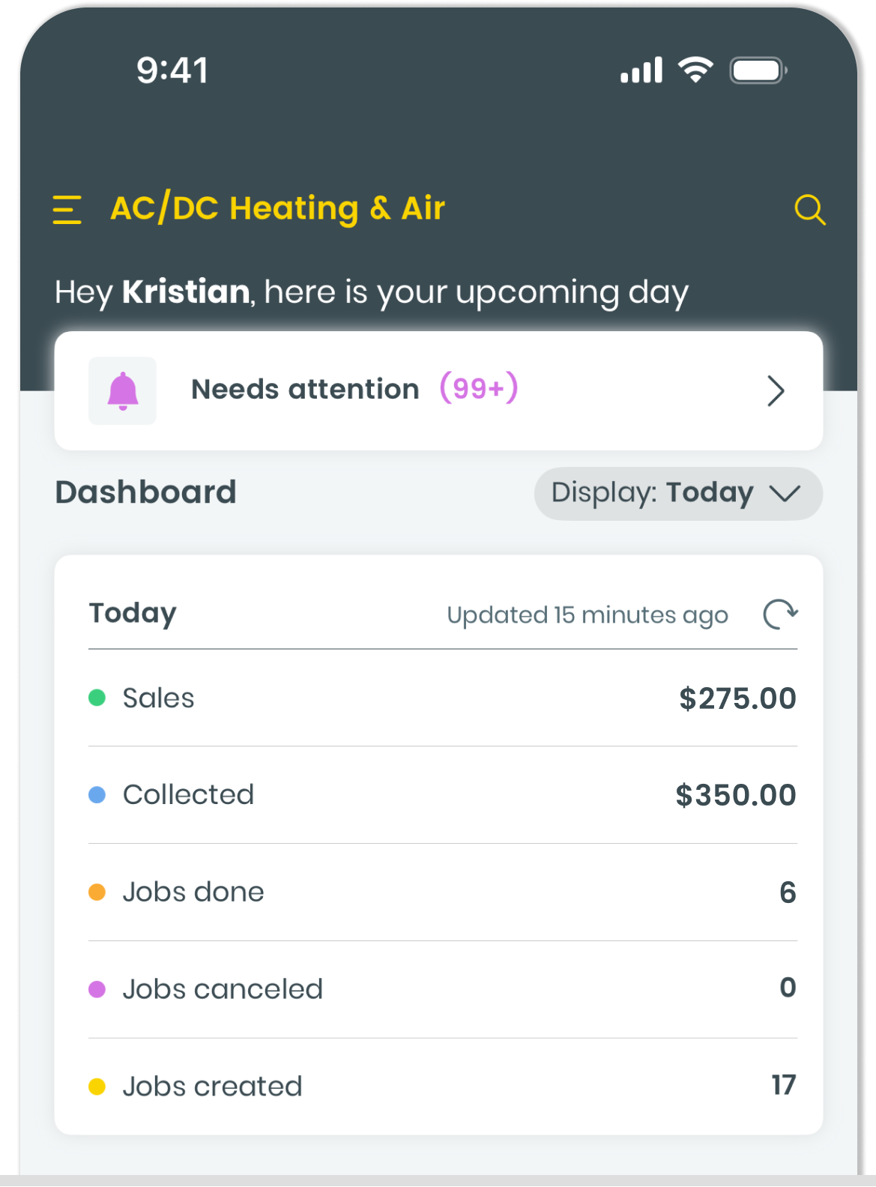Screen dimensions: 876x1187
Task: Click the (99+) attention count badge
Action: coord(479,388)
